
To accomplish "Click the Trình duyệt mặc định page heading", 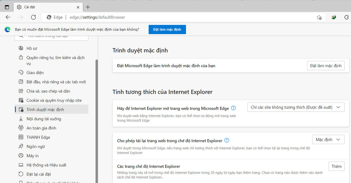I will click(140, 50).
